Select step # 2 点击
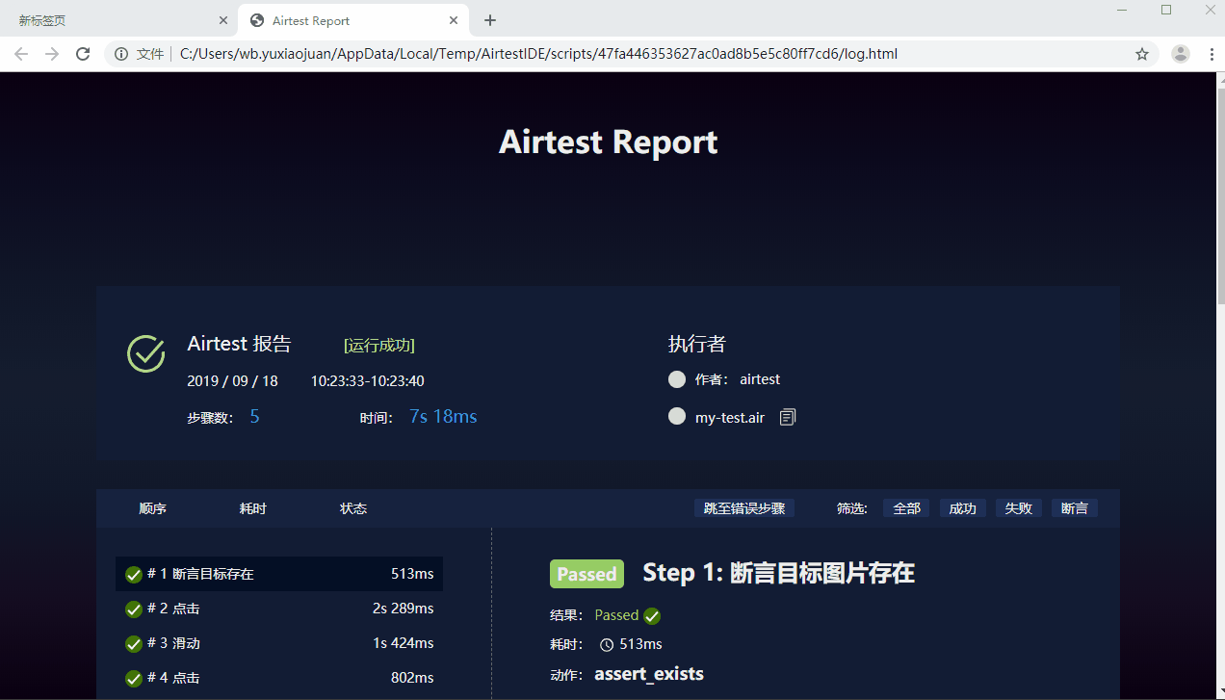Image resolution: width=1225 pixels, height=700 pixels. (x=279, y=609)
